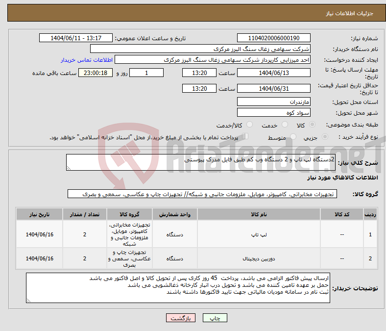
Task: Click the need date cell in the لپ تاپ row
Action: pos(39,234)
